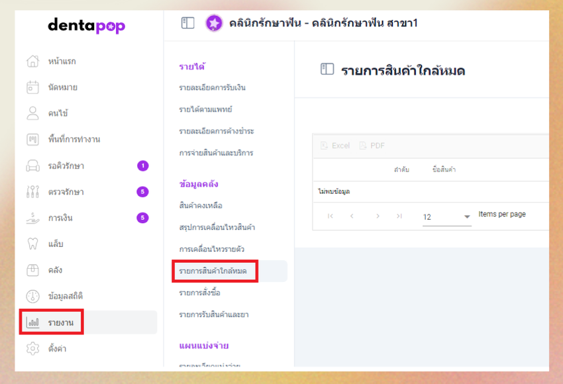Click panel icon next to รายการสินค้าใกล้หมด title
The width and height of the screenshot is (563, 384).
pyautogui.click(x=327, y=69)
